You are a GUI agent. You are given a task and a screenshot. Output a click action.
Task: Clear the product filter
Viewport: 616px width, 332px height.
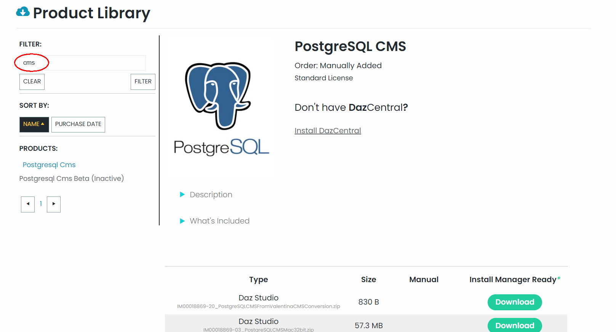[32, 81]
